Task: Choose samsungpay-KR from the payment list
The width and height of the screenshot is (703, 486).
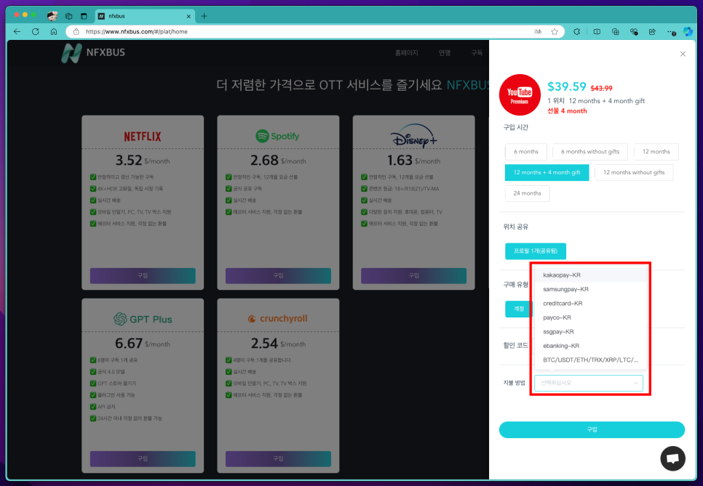Action: coord(590,289)
